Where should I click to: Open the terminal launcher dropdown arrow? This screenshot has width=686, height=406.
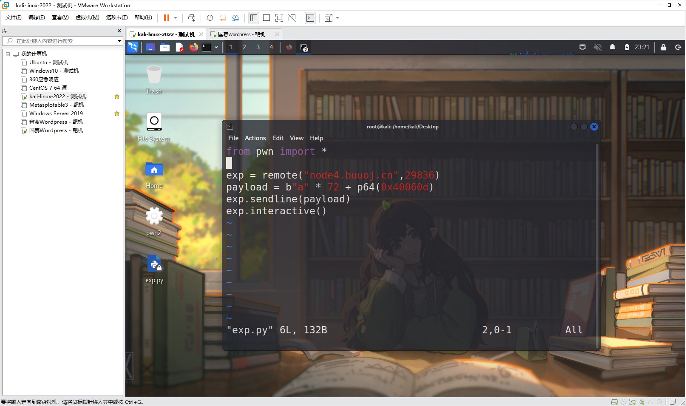(x=216, y=47)
